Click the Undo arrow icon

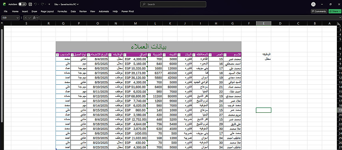pos(35,4)
